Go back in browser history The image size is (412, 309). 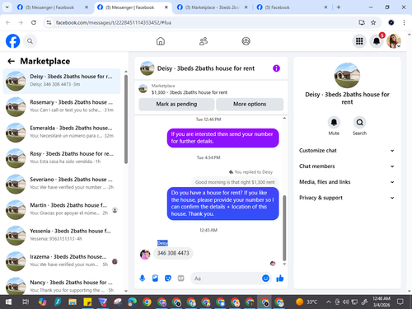(x=8, y=22)
